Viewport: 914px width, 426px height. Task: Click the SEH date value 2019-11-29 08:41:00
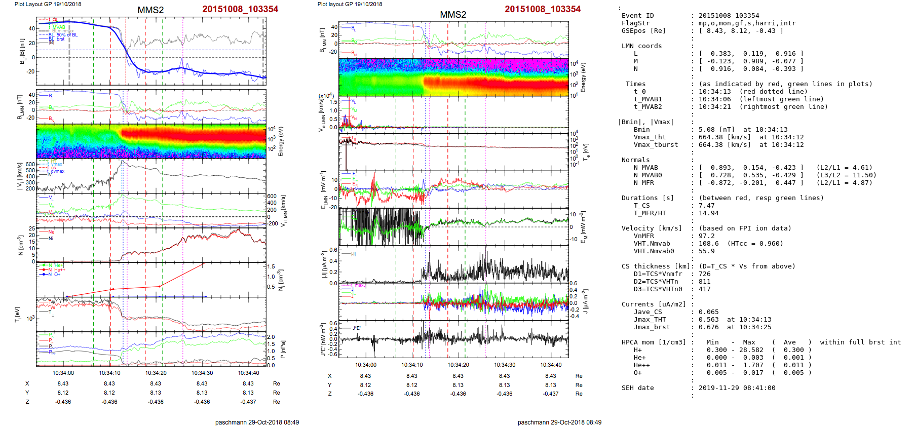point(737,388)
